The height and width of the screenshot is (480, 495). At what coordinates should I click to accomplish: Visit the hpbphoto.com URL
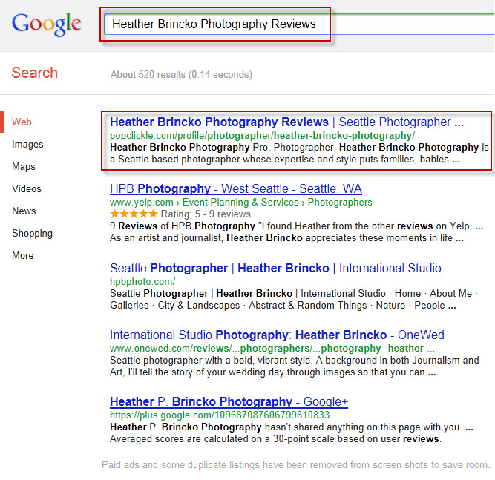[x=142, y=281]
